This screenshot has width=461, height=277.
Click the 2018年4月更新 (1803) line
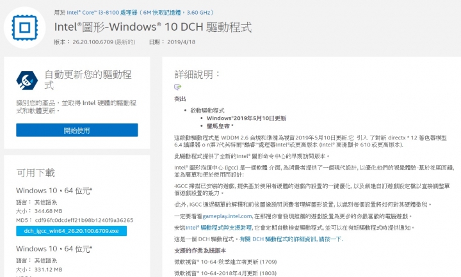click(225, 273)
